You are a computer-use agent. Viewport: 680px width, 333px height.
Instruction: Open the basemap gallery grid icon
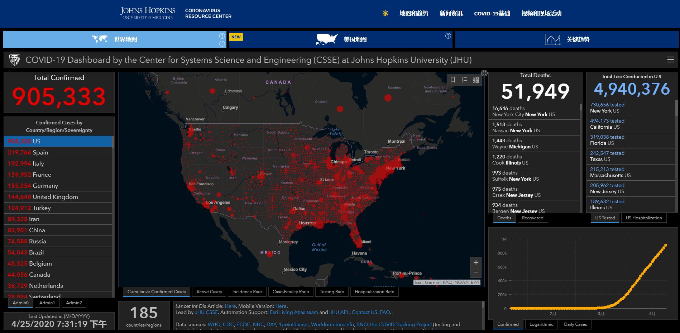476,80
